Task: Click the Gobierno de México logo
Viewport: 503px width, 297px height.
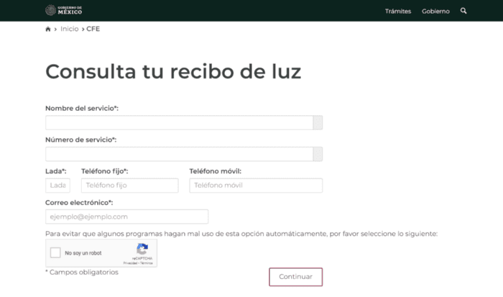Action: click(x=63, y=11)
